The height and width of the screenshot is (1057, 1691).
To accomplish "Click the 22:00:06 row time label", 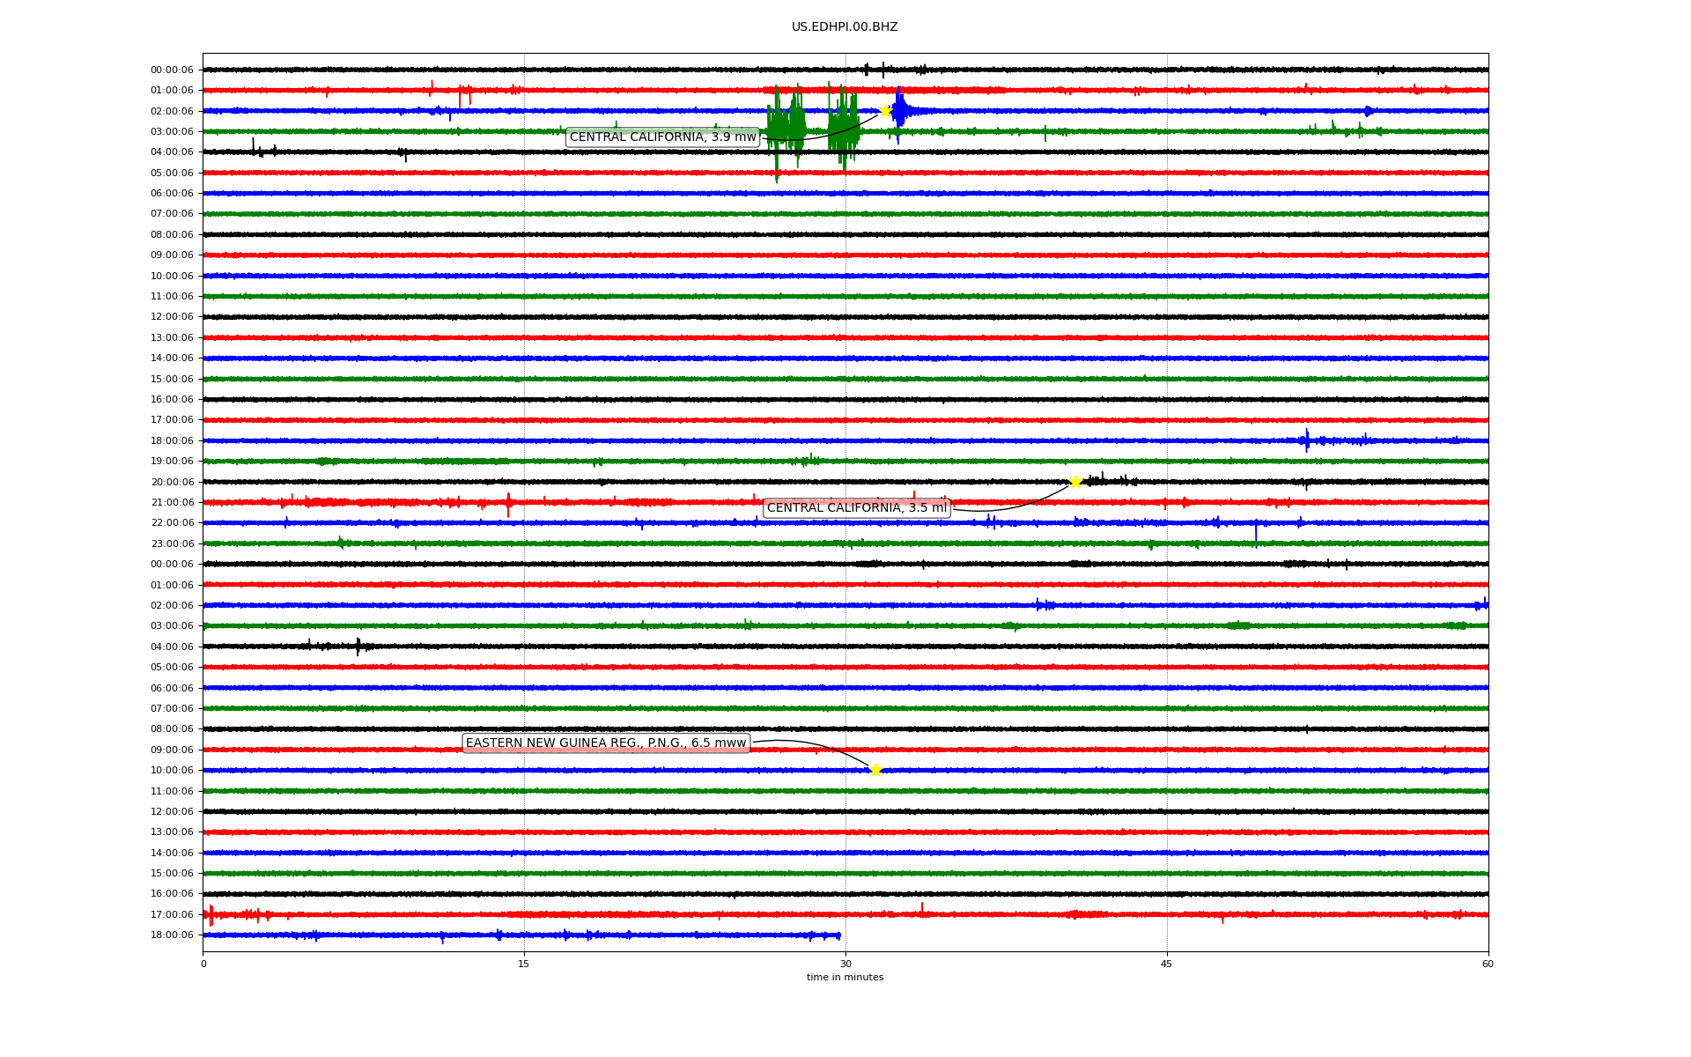I will [172, 522].
